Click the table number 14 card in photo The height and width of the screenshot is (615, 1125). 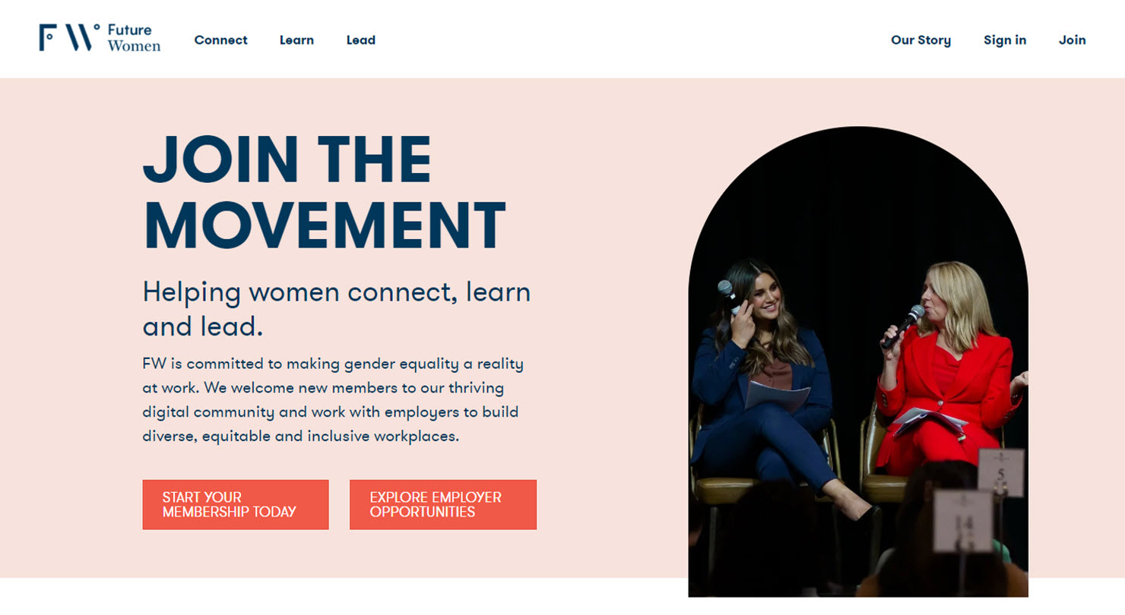coord(963,521)
